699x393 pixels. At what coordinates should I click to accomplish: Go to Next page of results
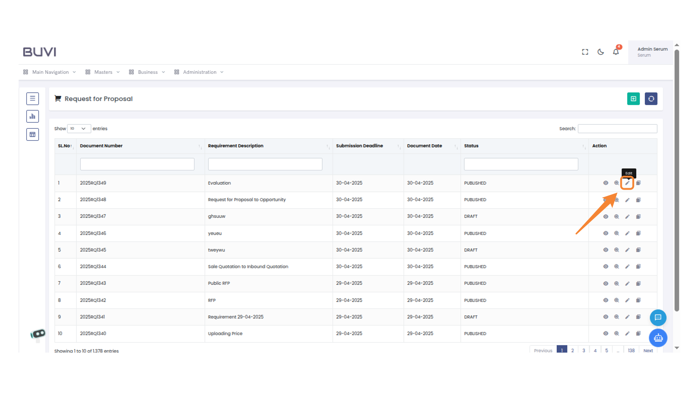pyautogui.click(x=648, y=350)
